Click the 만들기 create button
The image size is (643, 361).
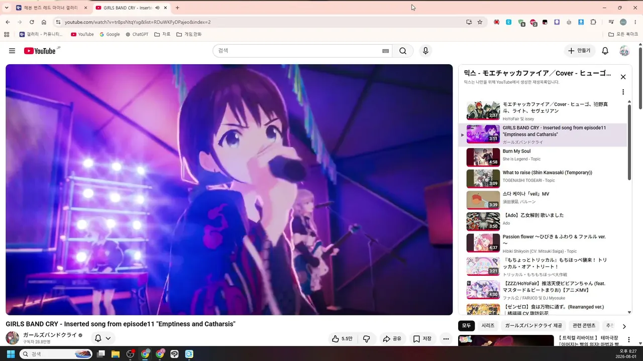point(580,51)
